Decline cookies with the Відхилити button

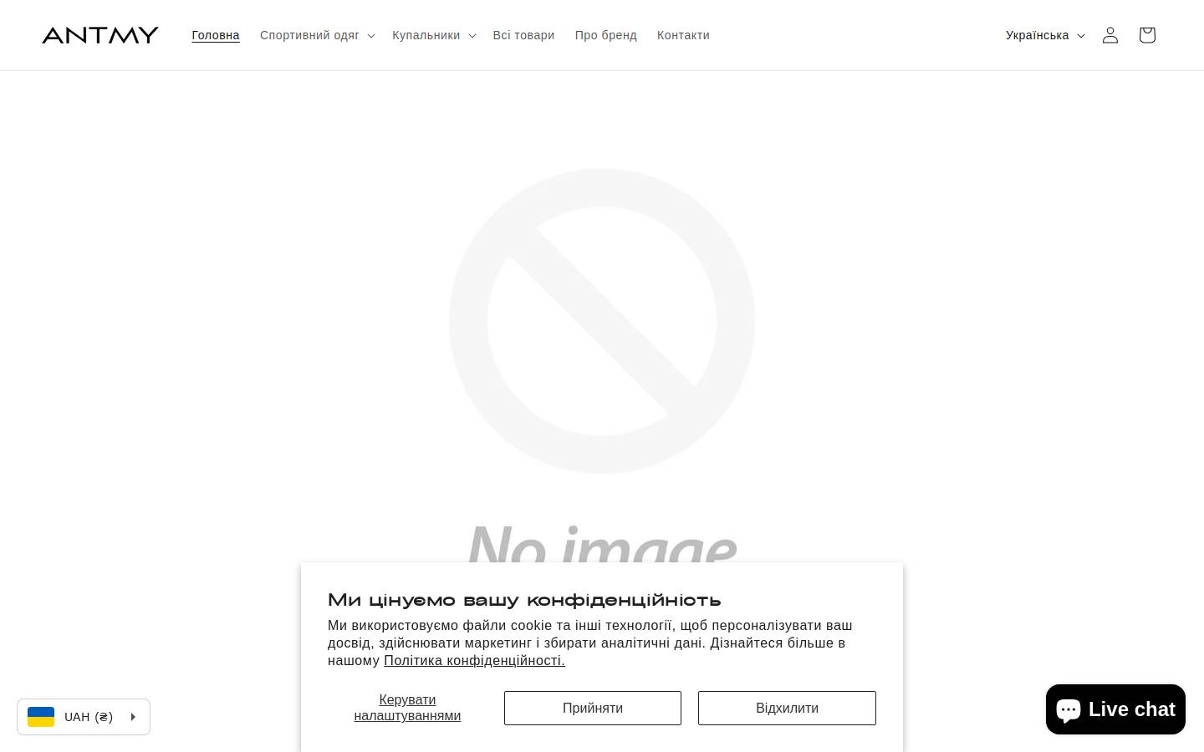787,708
